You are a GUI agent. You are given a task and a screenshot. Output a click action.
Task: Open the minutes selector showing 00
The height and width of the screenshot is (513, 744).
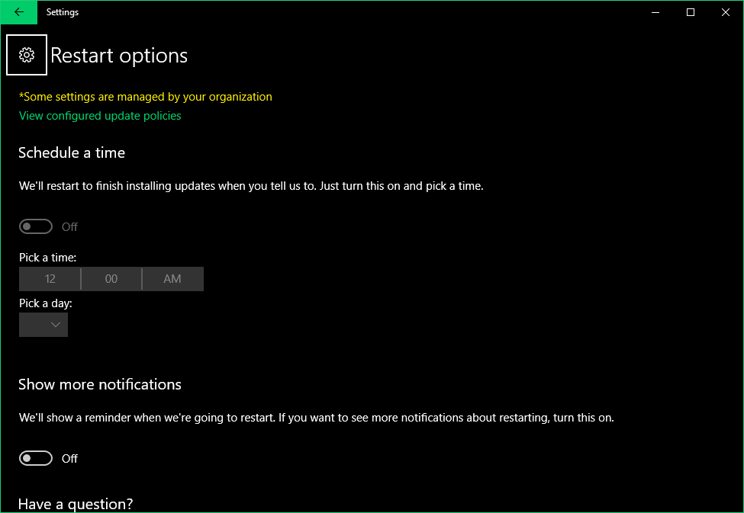pos(111,278)
